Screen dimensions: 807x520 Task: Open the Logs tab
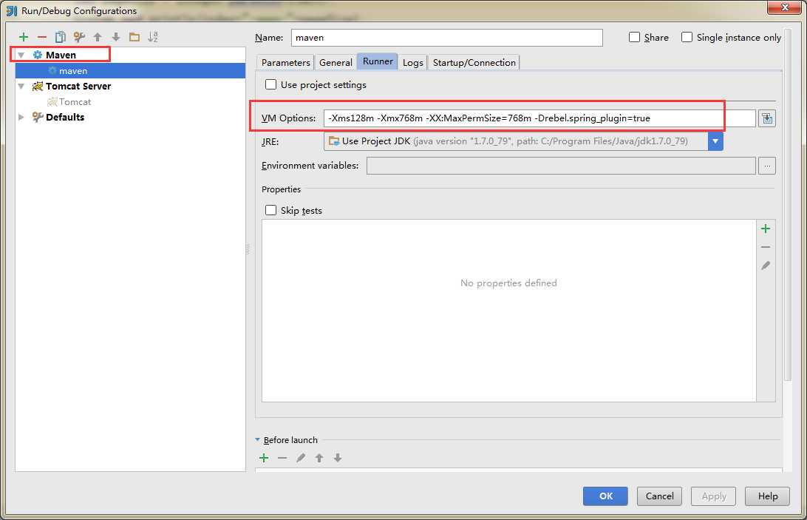[413, 62]
